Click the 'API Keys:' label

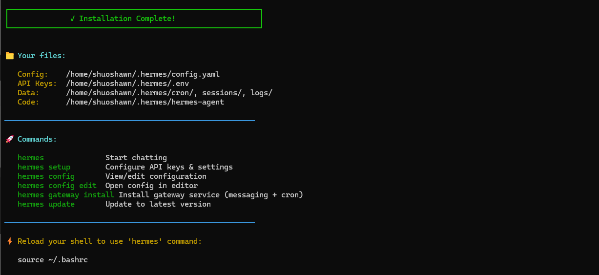37,84
